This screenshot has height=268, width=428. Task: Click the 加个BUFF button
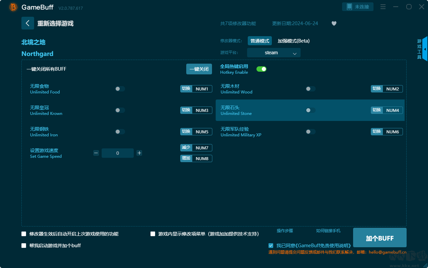tap(380, 238)
